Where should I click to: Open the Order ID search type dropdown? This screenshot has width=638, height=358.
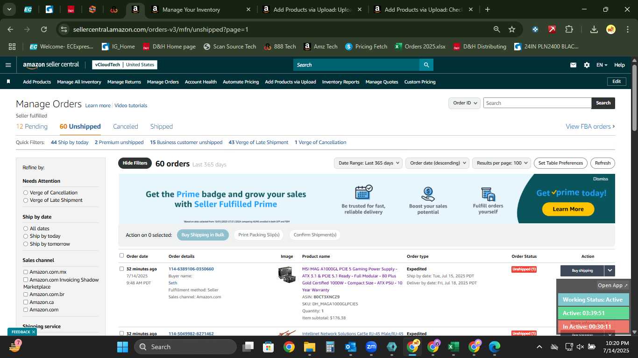(464, 103)
